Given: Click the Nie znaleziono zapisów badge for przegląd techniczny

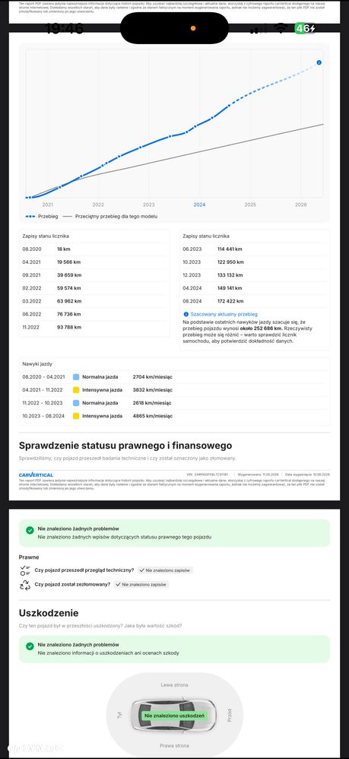Looking at the screenshot, I should (165, 570).
